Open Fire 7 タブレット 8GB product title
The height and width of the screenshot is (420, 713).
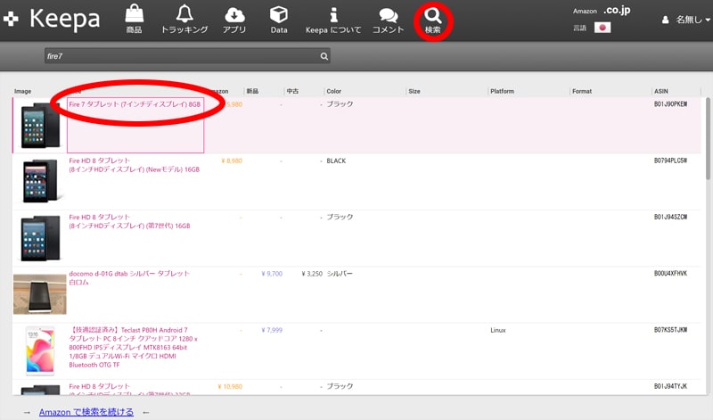[135, 104]
